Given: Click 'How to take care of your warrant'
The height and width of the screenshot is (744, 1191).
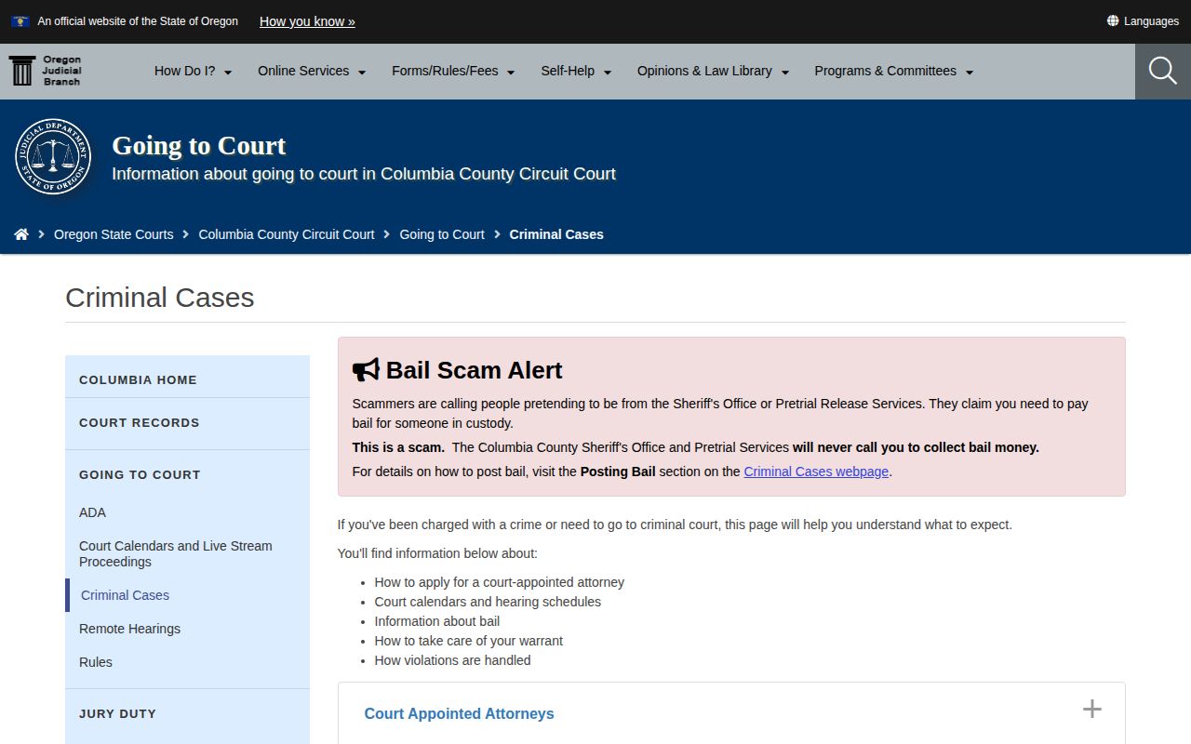Looking at the screenshot, I should (468, 641).
